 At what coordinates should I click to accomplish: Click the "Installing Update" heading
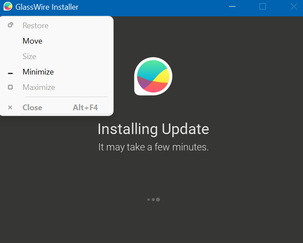[x=153, y=129]
